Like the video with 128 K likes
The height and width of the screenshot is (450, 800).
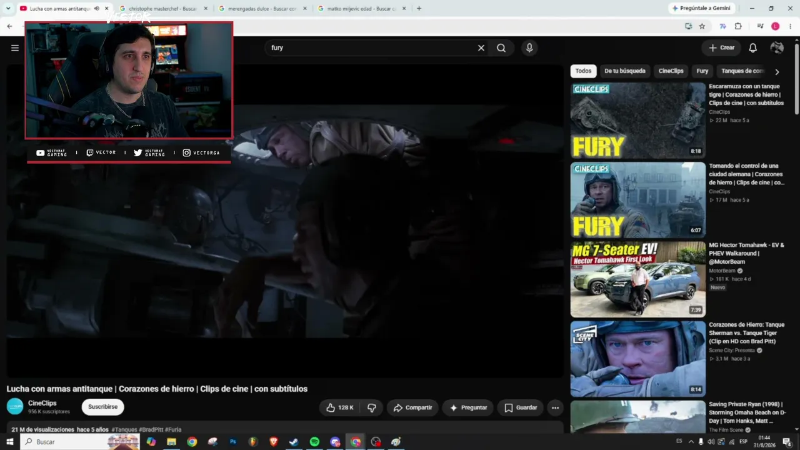339,407
